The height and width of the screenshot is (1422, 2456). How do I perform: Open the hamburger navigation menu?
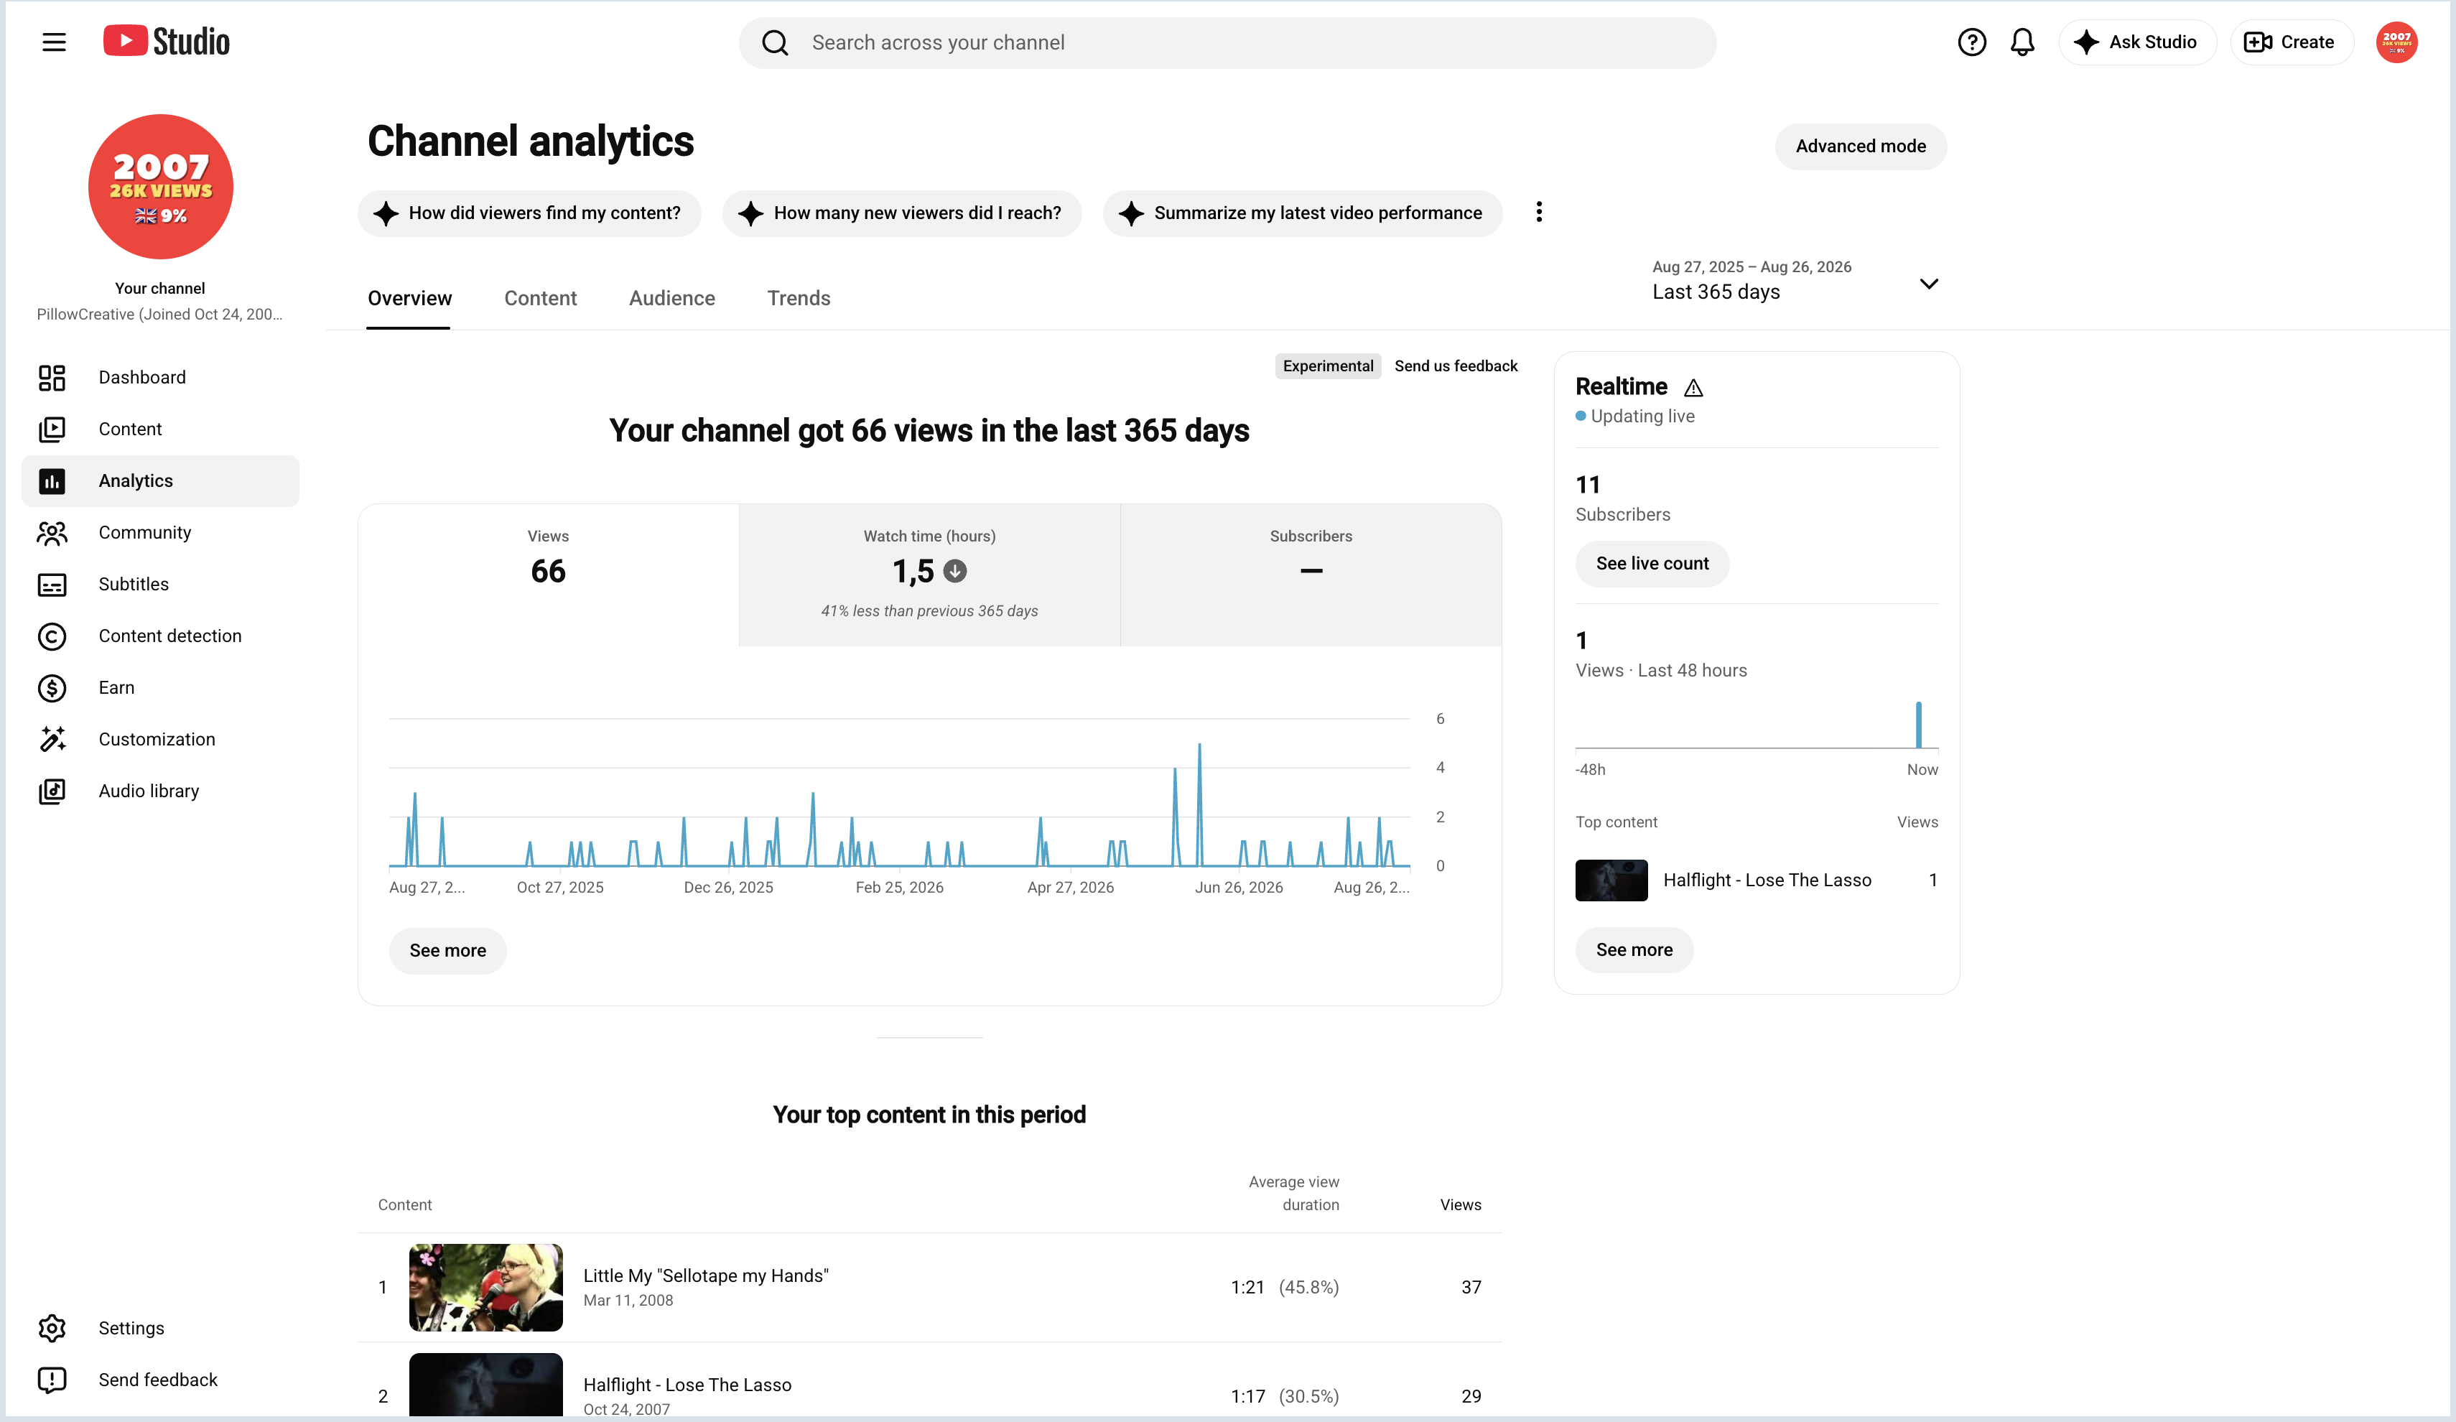[x=54, y=42]
